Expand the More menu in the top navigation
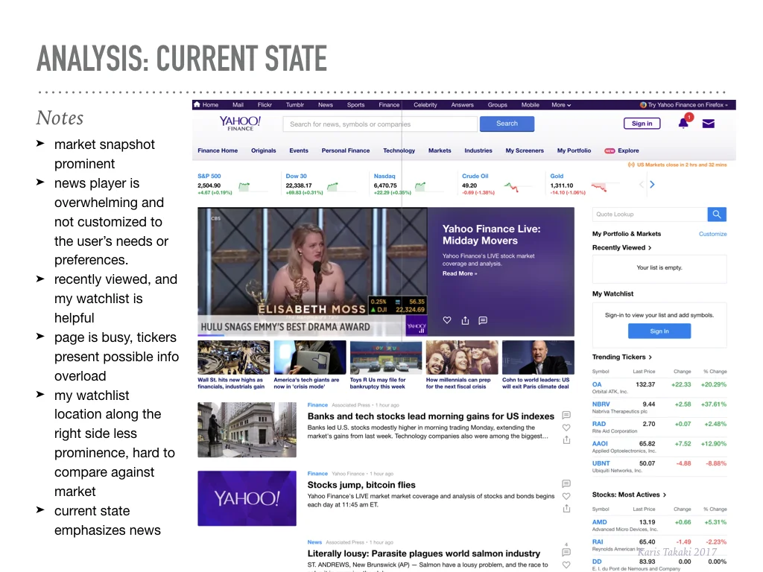This screenshot has height=572, width=763. click(560, 105)
